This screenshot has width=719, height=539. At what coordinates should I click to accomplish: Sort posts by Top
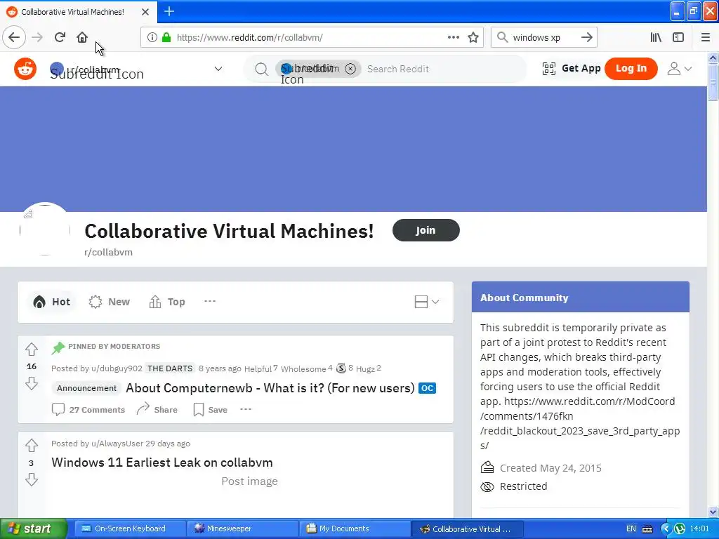point(167,302)
